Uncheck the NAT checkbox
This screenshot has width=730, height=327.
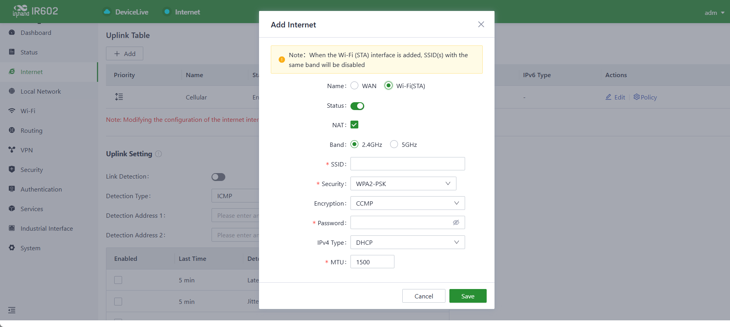pos(354,125)
